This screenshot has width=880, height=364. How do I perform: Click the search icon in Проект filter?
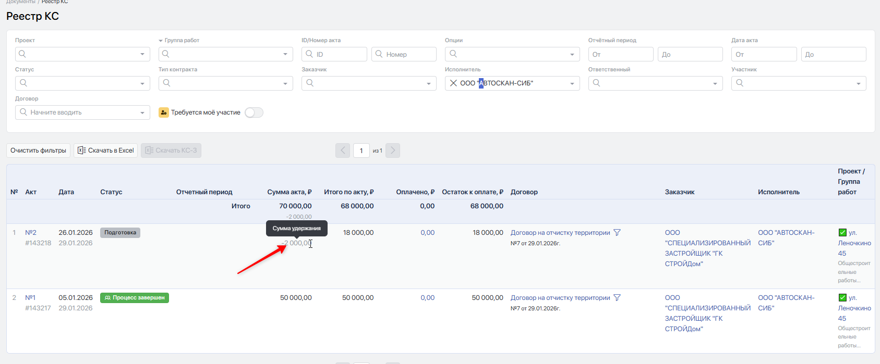(22, 54)
